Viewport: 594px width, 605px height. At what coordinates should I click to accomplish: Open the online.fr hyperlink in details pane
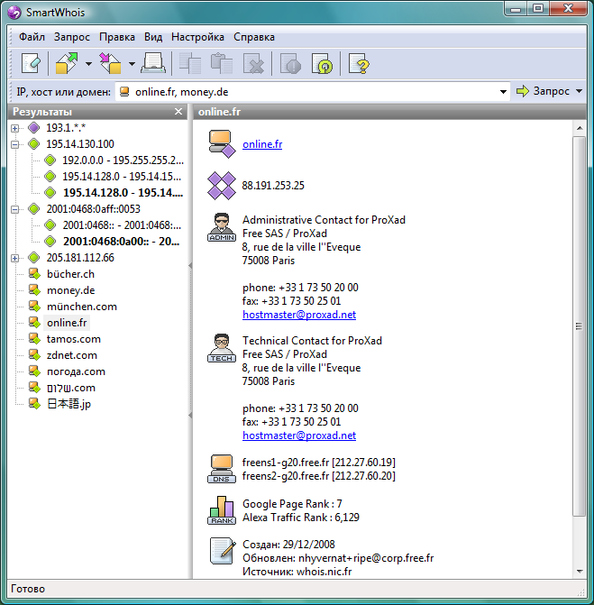pos(262,144)
